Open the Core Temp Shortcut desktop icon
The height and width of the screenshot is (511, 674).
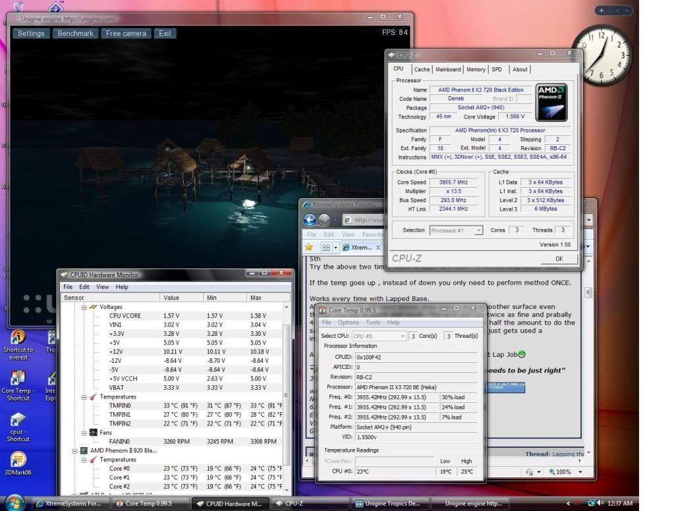(x=18, y=387)
